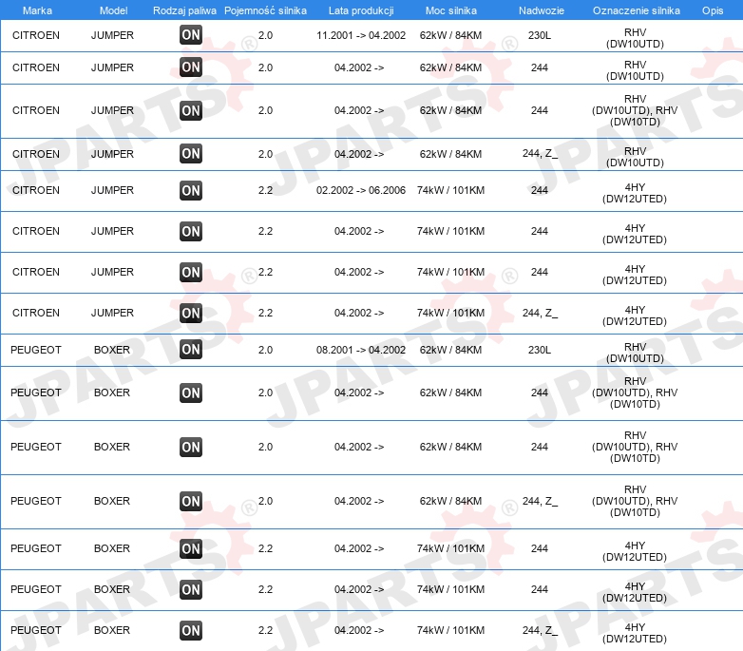
Task: Click PEUGEOT in the 08.2001 -> 04.2002 row
Action: [x=36, y=350]
